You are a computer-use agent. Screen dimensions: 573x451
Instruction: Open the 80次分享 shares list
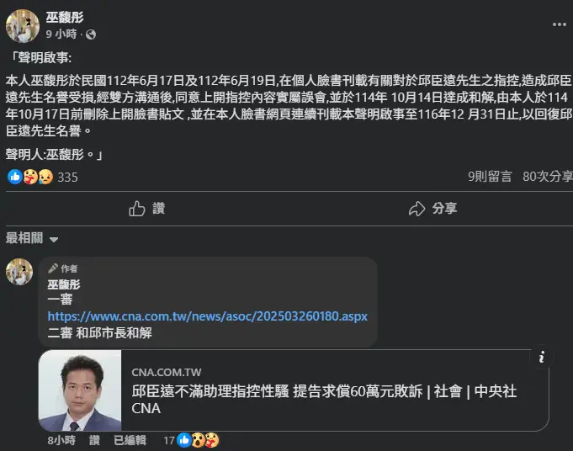[x=544, y=177]
